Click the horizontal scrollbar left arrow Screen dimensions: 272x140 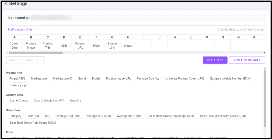[8, 53]
